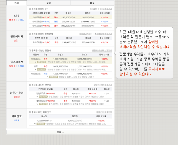Click the 매매 의견 badge in 매매신호 section

pos(40,124)
